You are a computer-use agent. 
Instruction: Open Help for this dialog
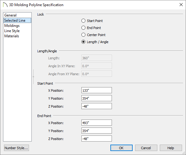coord(171,148)
